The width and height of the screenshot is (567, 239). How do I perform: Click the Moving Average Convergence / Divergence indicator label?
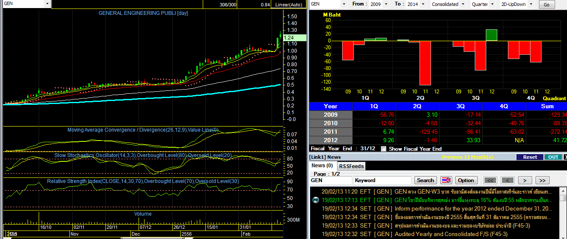coord(143,130)
